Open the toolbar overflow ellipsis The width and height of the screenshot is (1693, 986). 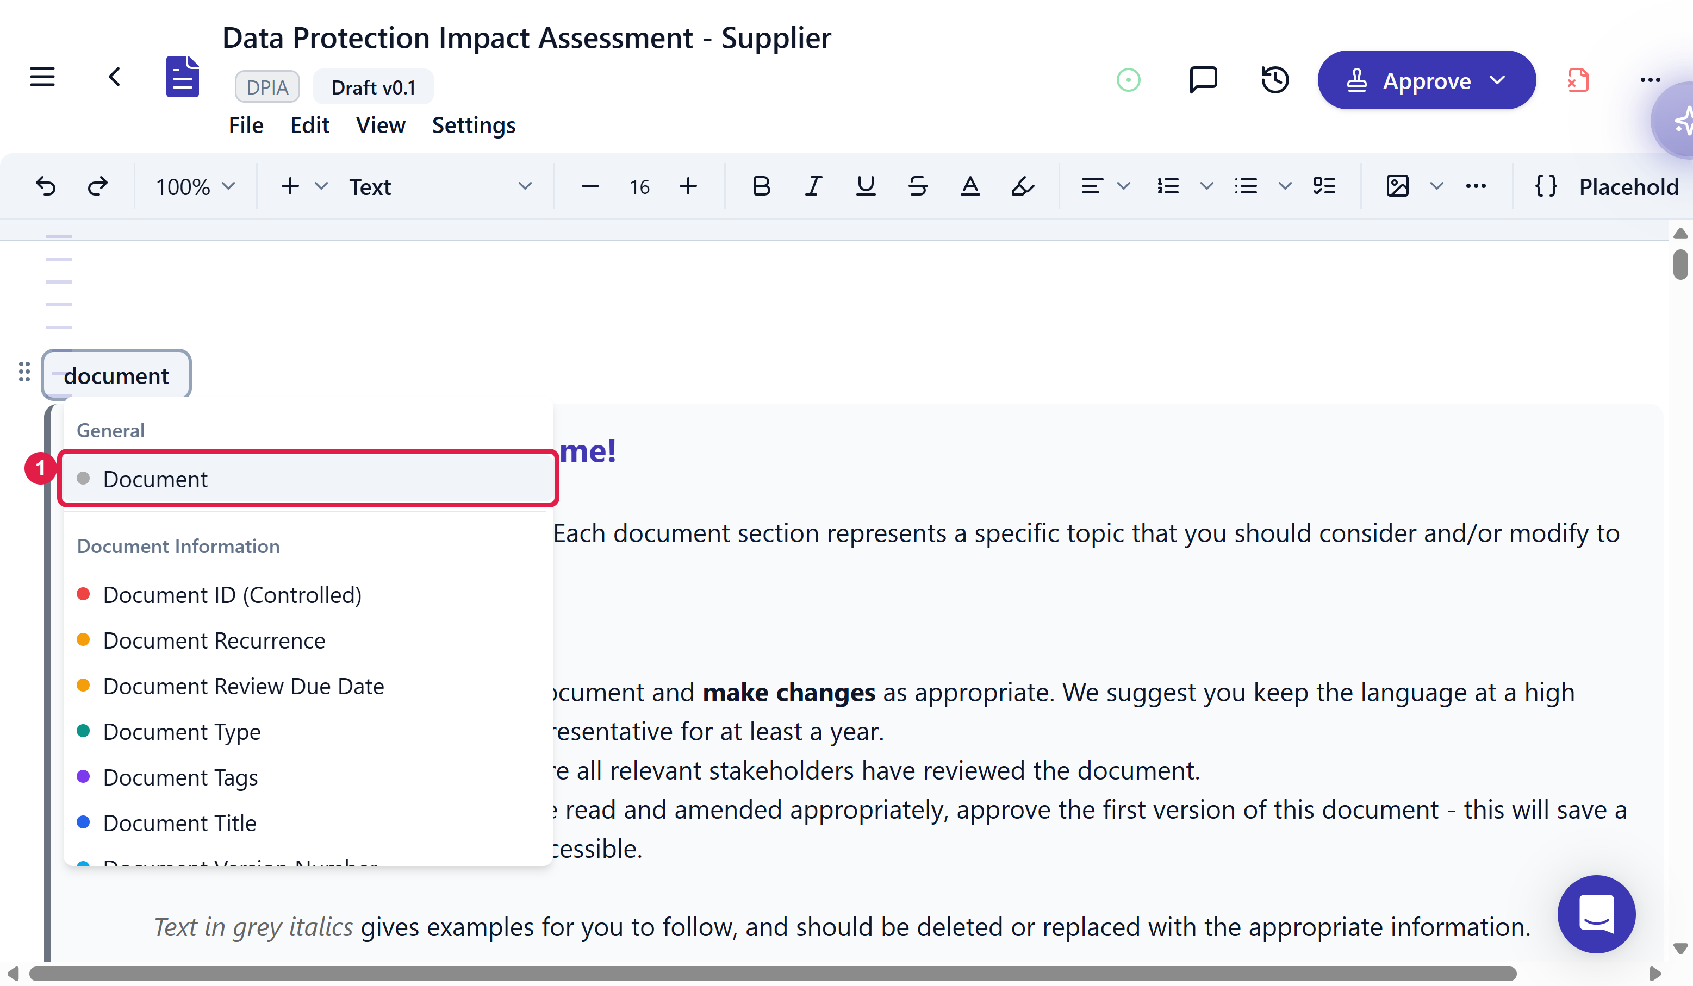pos(1476,186)
